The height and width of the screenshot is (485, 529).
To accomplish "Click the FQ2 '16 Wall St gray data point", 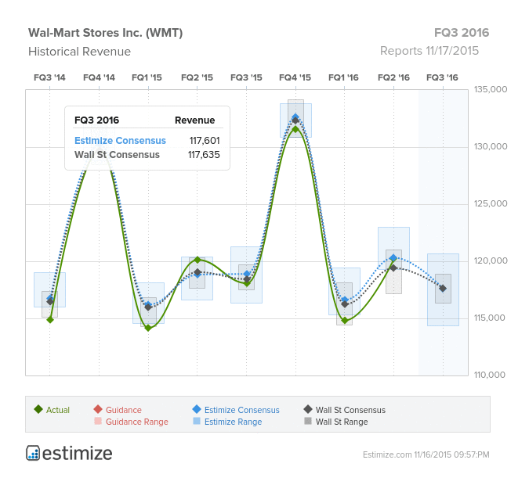I will [393, 268].
